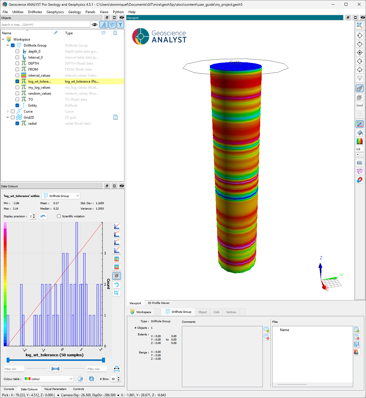
Task: Click the filter funnel icon in Objects panel
Action: point(121,25)
